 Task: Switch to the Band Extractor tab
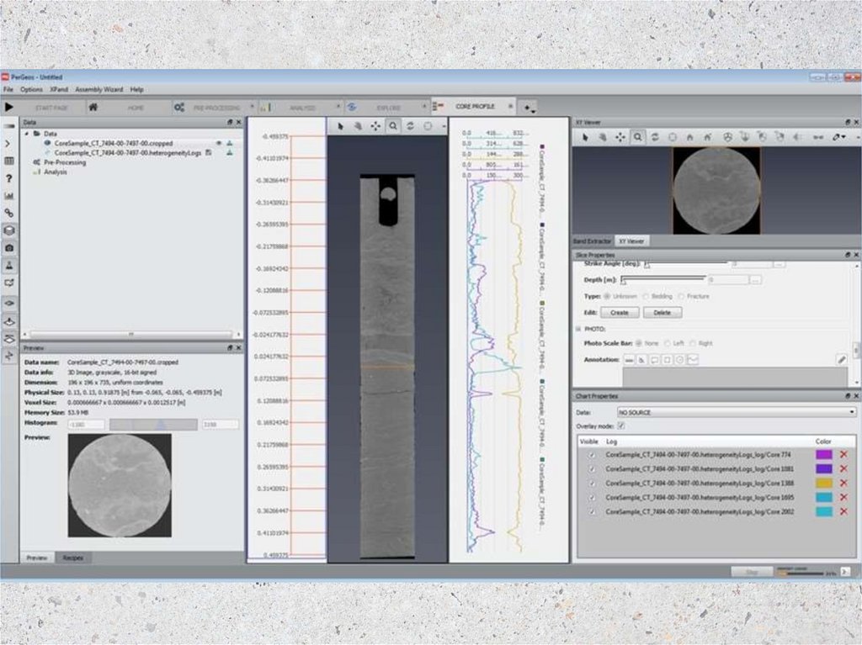click(592, 240)
